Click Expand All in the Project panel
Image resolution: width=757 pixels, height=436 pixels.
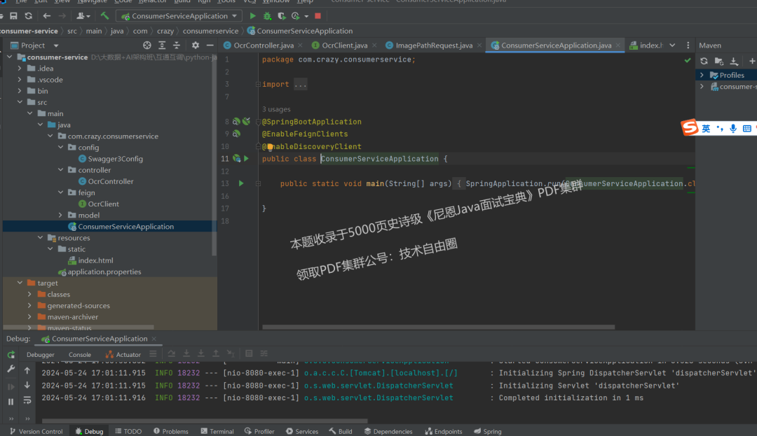coord(162,45)
